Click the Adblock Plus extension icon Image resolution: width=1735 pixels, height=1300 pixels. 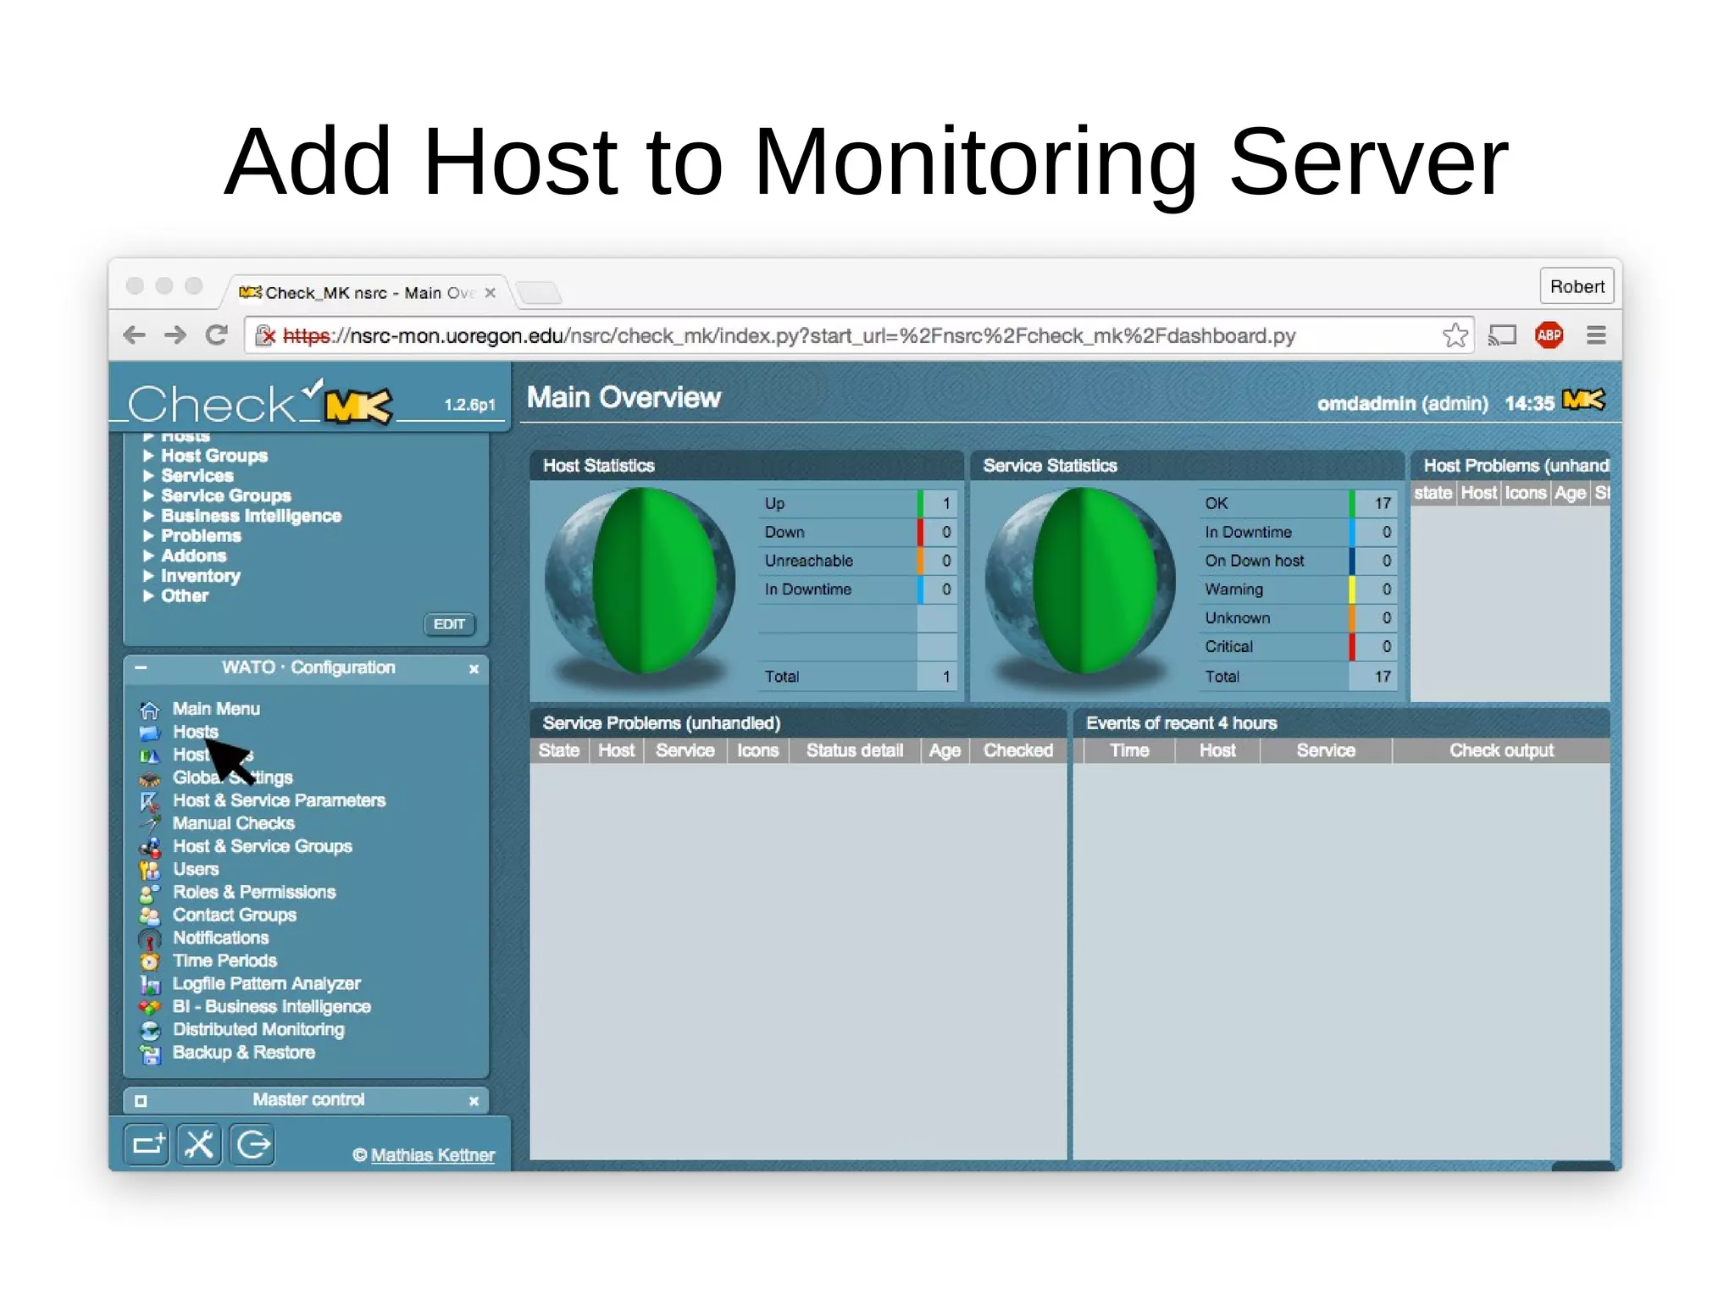click(x=1549, y=335)
